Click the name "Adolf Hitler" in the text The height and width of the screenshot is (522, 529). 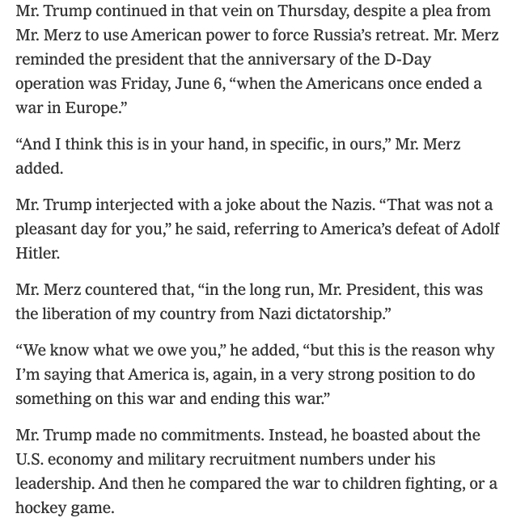pyautogui.click(x=469, y=229)
